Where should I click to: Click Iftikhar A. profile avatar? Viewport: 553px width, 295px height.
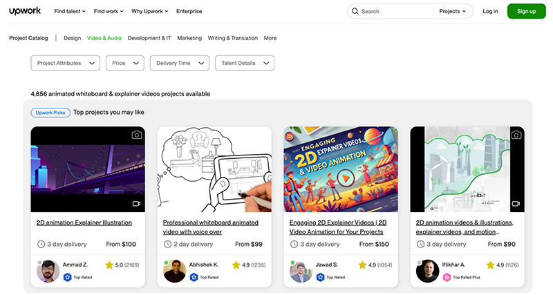[427, 271]
